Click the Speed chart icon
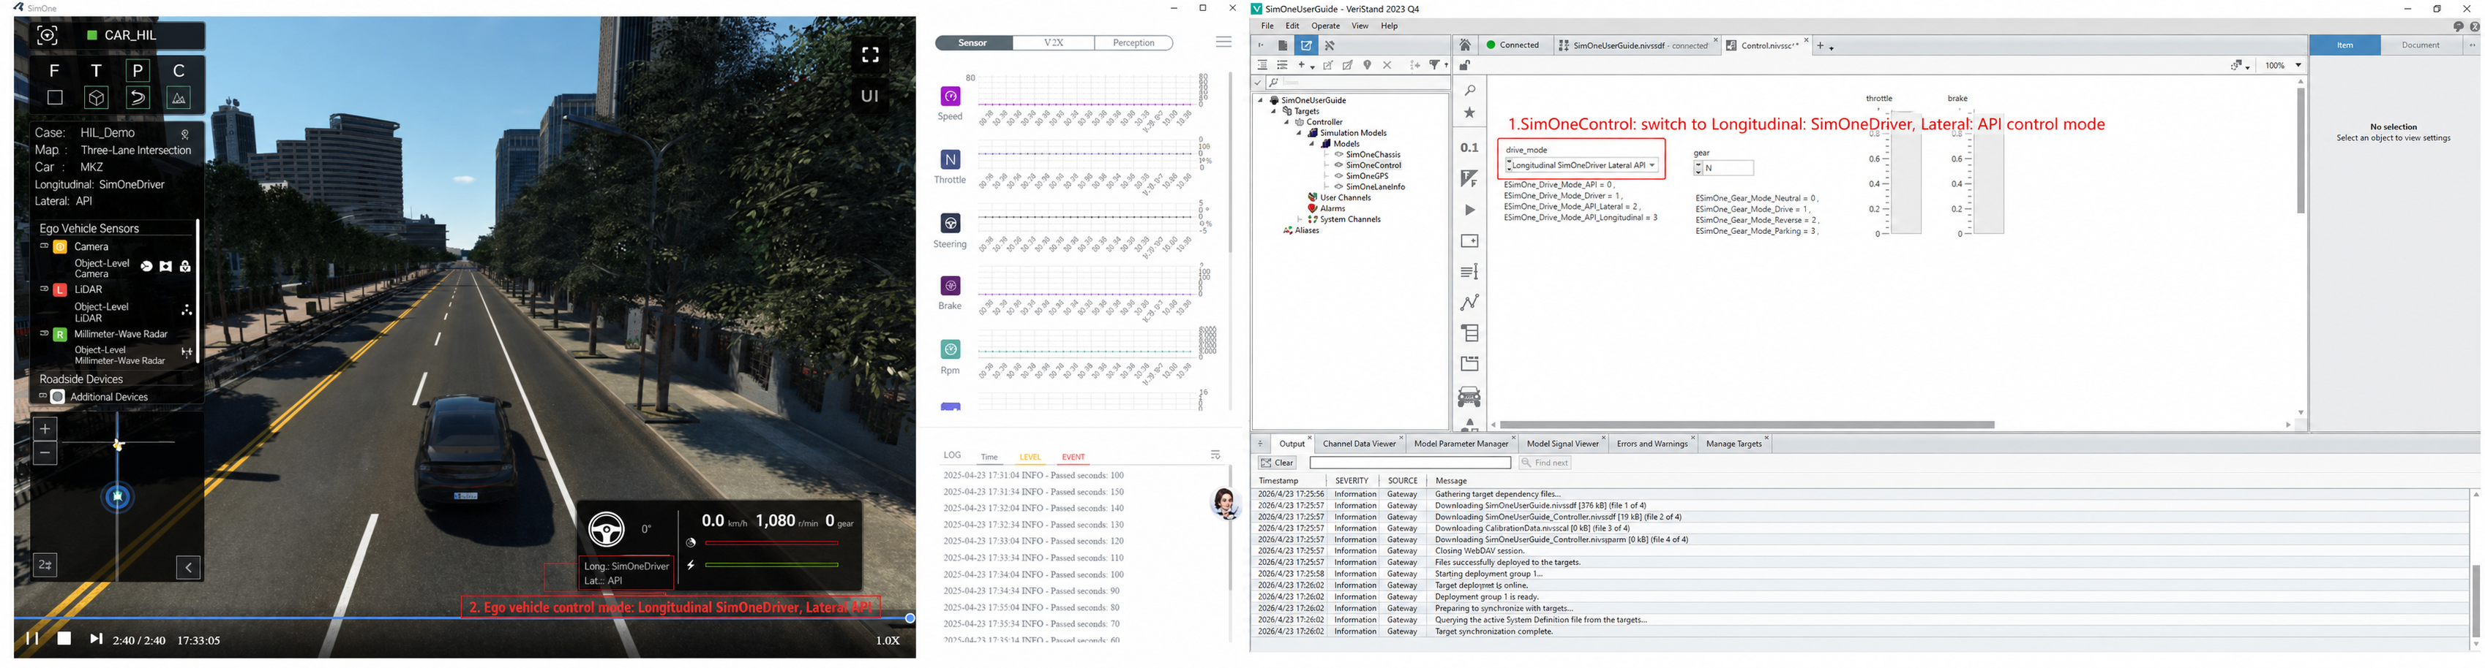This screenshot has height=668, width=2485. coord(951,96)
